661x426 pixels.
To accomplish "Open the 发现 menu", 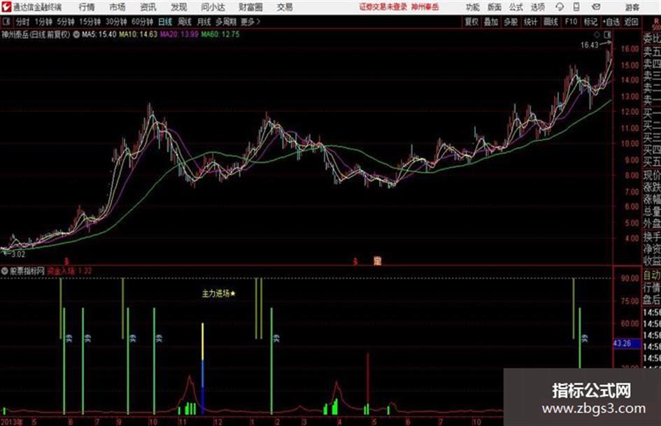I will tap(179, 7).
